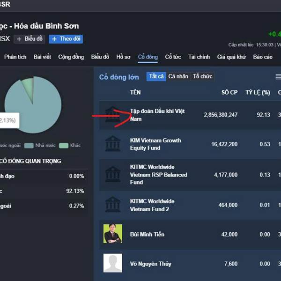View the Giá quá khứ tab
The width and height of the screenshot is (281, 281).
[231, 57]
